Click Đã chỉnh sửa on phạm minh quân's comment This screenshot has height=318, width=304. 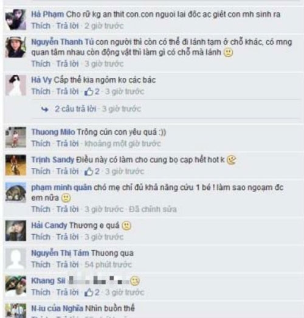(x=153, y=209)
